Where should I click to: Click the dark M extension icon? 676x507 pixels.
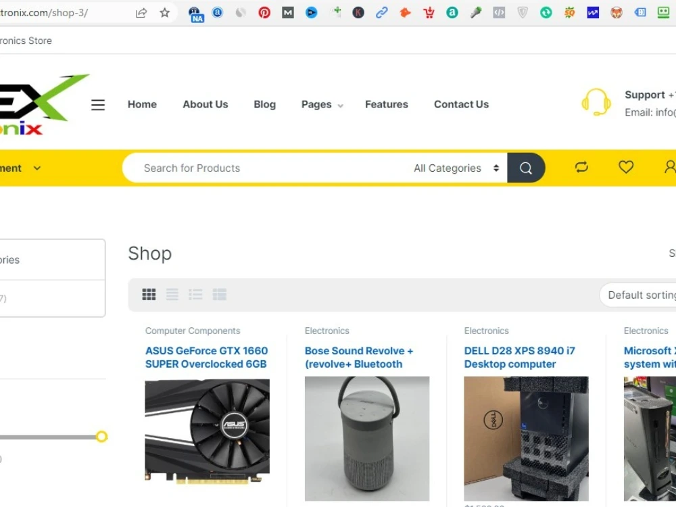coord(288,13)
